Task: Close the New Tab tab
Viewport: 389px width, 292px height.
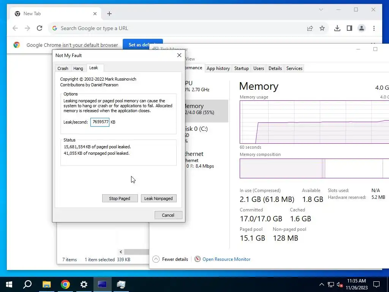Action: [95, 14]
